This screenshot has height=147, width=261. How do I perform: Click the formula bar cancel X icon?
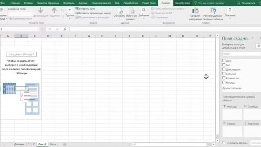(x=50, y=29)
